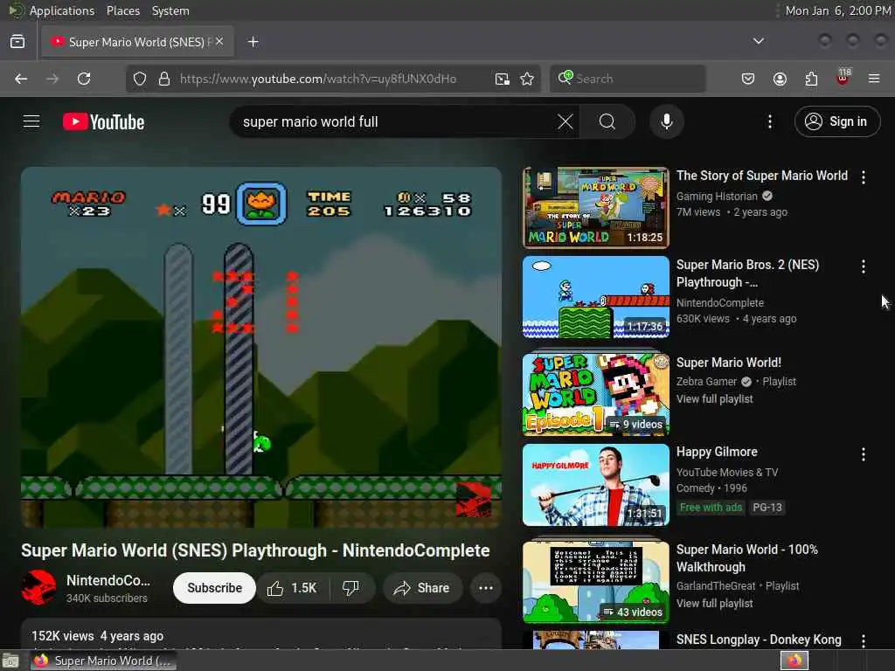The width and height of the screenshot is (895, 671).
Task: Open NintendoComplete channel avatar
Action: pos(38,588)
